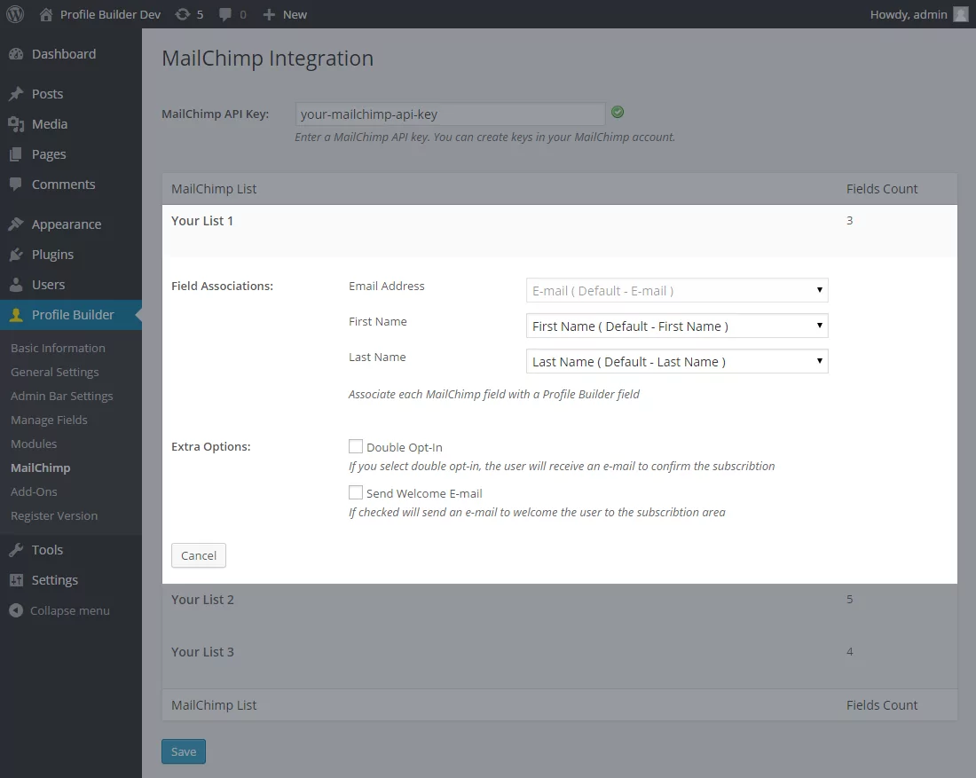976x778 pixels.
Task: Open the Email Address field association dropdown
Action: (x=677, y=290)
